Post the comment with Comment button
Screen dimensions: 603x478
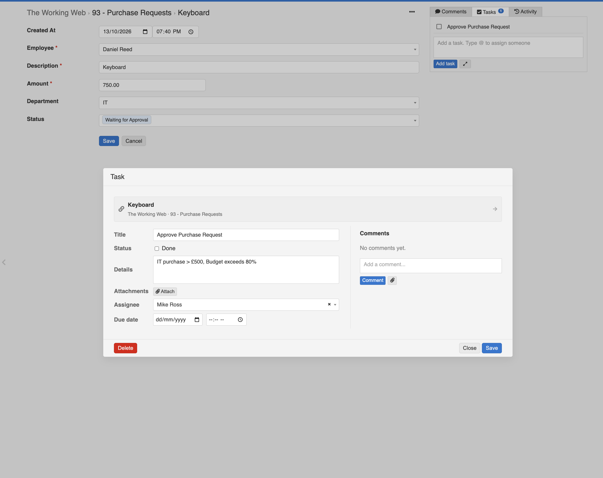point(372,280)
